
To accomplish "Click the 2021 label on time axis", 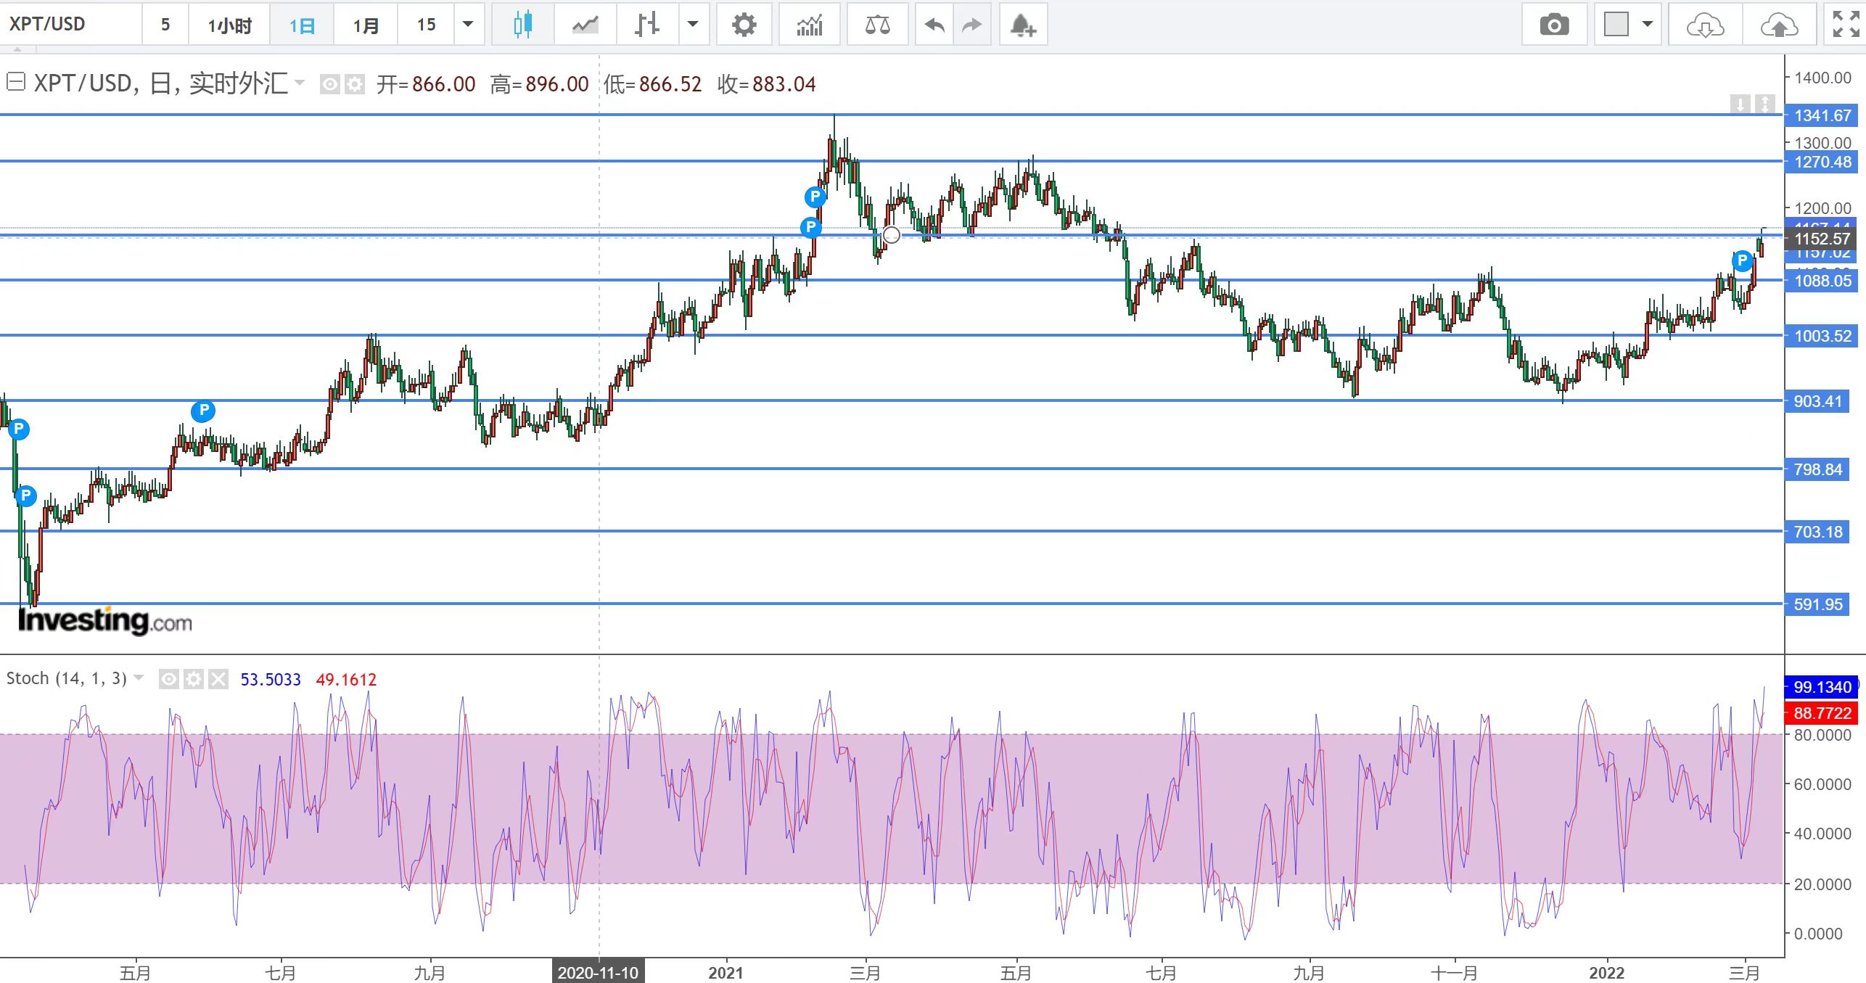I will pyautogui.click(x=726, y=973).
